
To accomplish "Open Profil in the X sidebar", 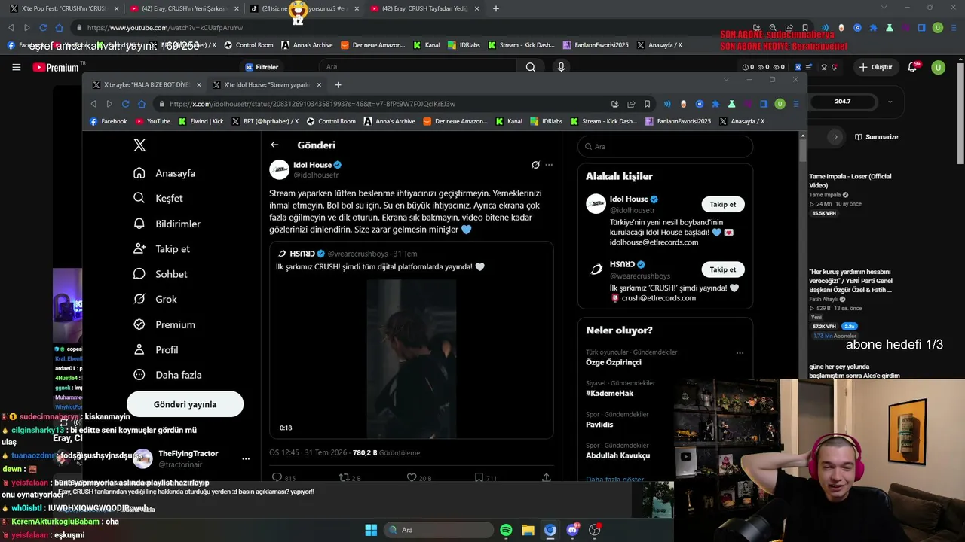I will (155, 349).
